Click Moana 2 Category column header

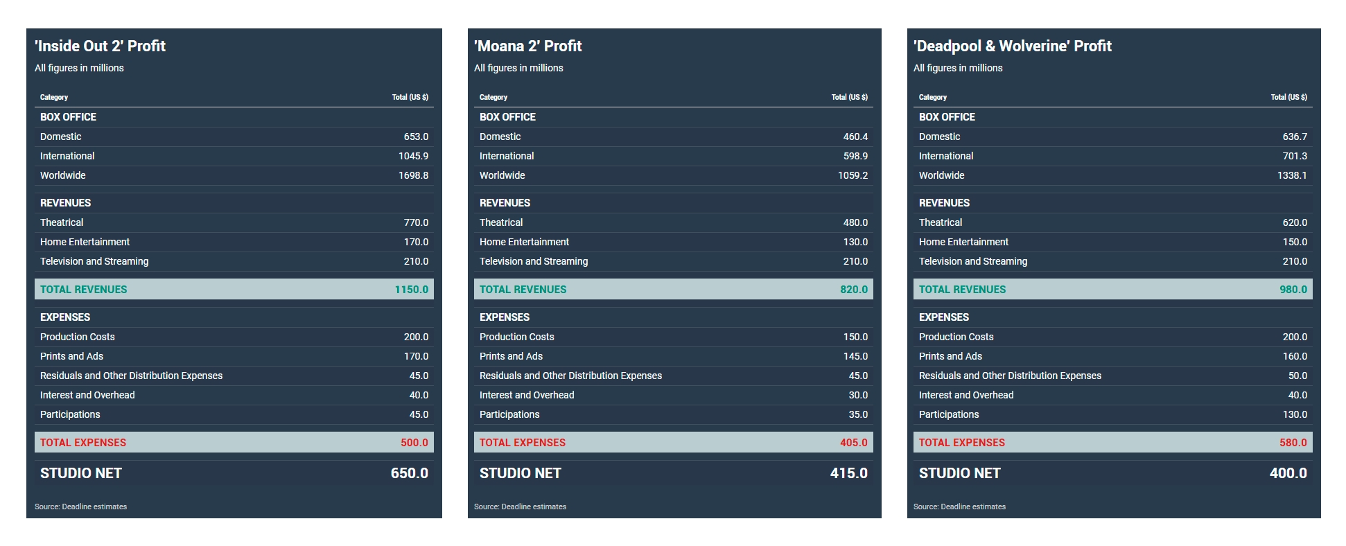[x=493, y=97]
